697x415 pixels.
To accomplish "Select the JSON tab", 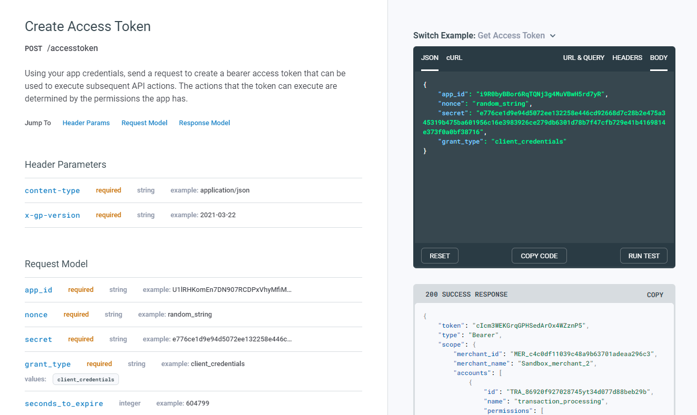I will pyautogui.click(x=430, y=58).
